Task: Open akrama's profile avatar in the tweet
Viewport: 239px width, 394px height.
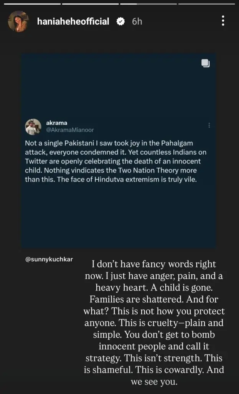Action: click(x=33, y=127)
